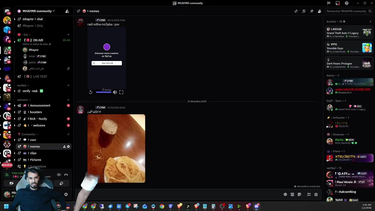Open MHAYMR community server dropdown
The image size is (375, 211).
39,11
